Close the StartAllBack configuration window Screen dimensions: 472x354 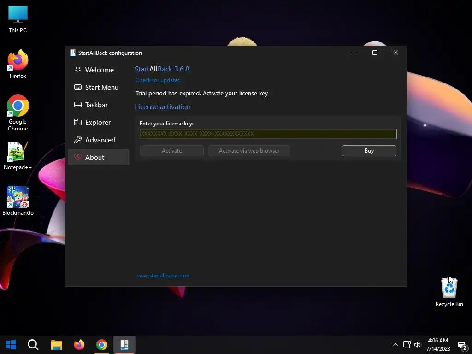coord(396,53)
